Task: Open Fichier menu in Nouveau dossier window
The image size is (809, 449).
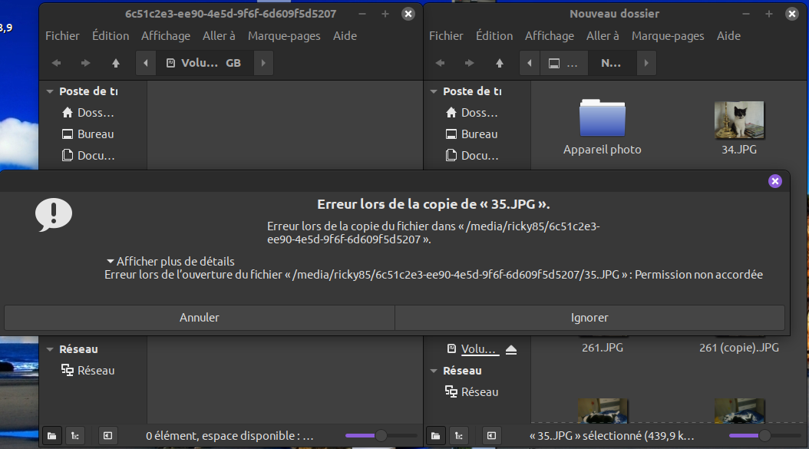Action: pyautogui.click(x=446, y=35)
